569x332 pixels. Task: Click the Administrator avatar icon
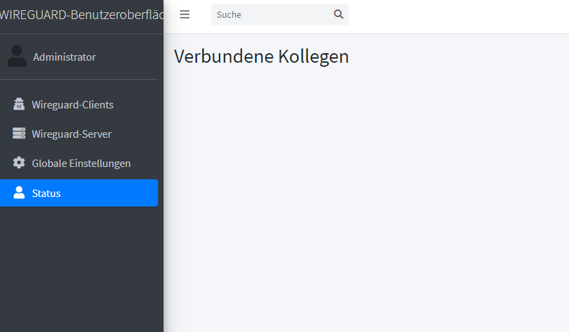point(16,56)
